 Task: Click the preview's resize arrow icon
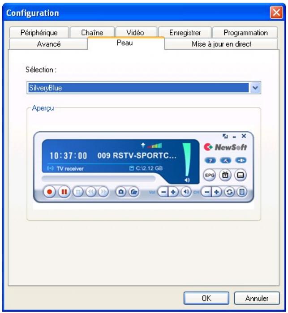225,136
